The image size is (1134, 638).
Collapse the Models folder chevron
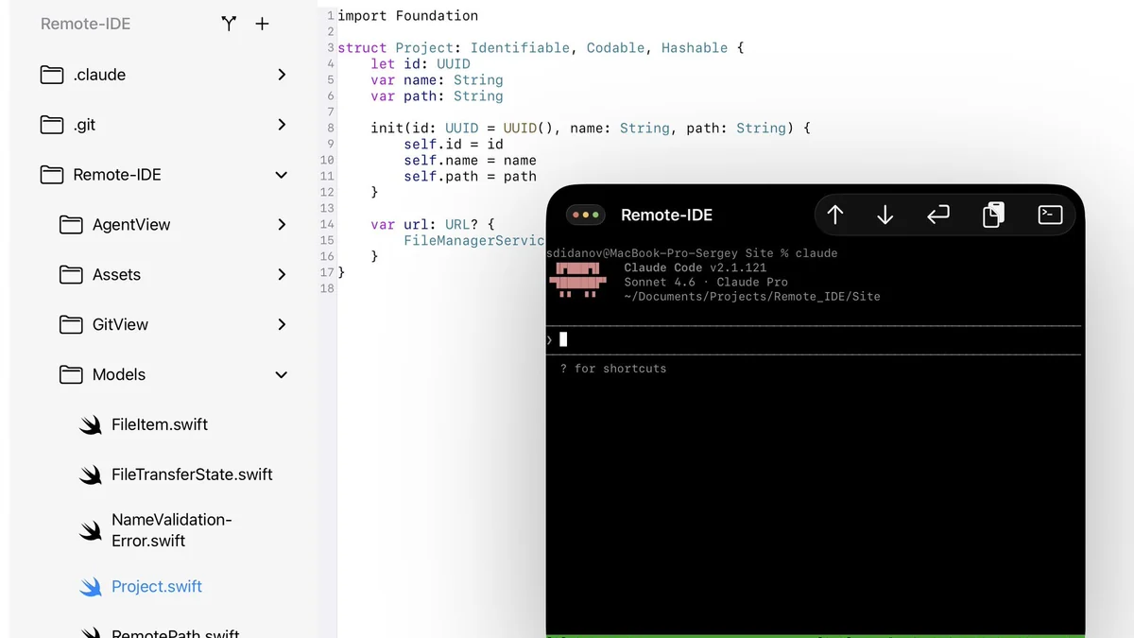281,375
